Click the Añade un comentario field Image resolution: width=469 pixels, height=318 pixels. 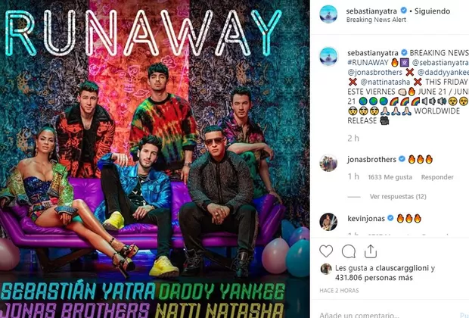(390, 314)
